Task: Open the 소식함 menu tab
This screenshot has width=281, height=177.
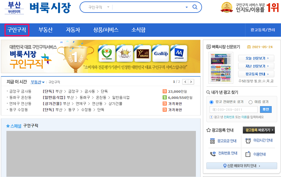Action: (x=138, y=30)
